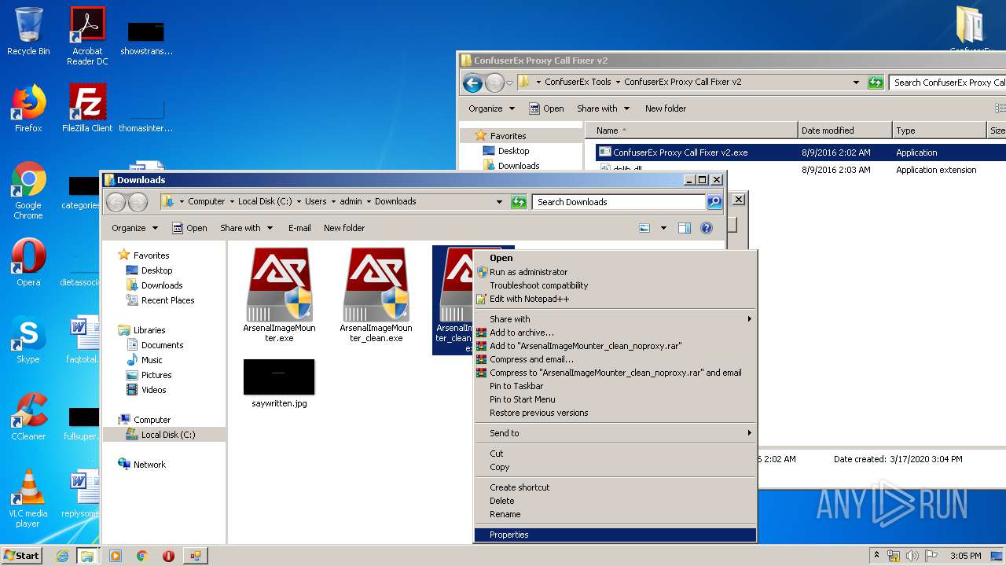Viewport: 1006px width, 566px height.
Task: Open VLC media player desktop shortcut
Action: [28, 498]
